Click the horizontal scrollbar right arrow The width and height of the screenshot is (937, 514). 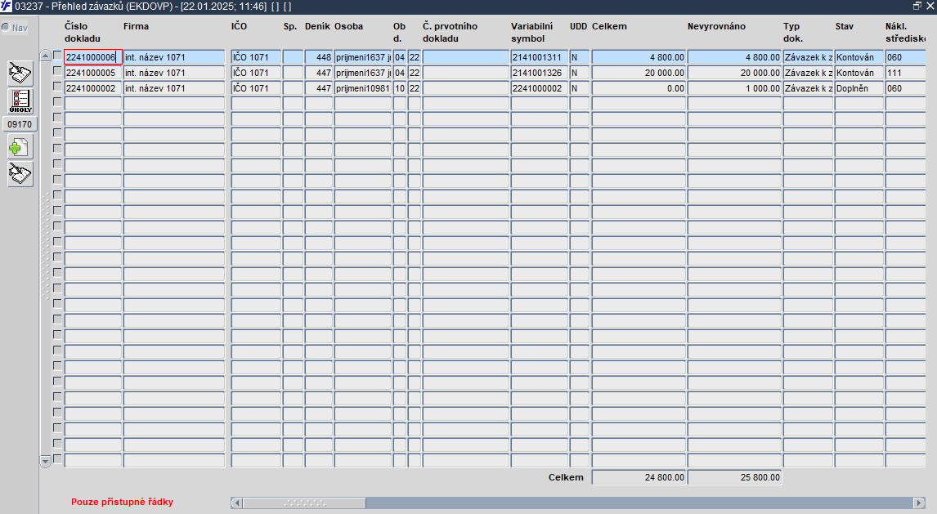pyautogui.click(x=919, y=503)
